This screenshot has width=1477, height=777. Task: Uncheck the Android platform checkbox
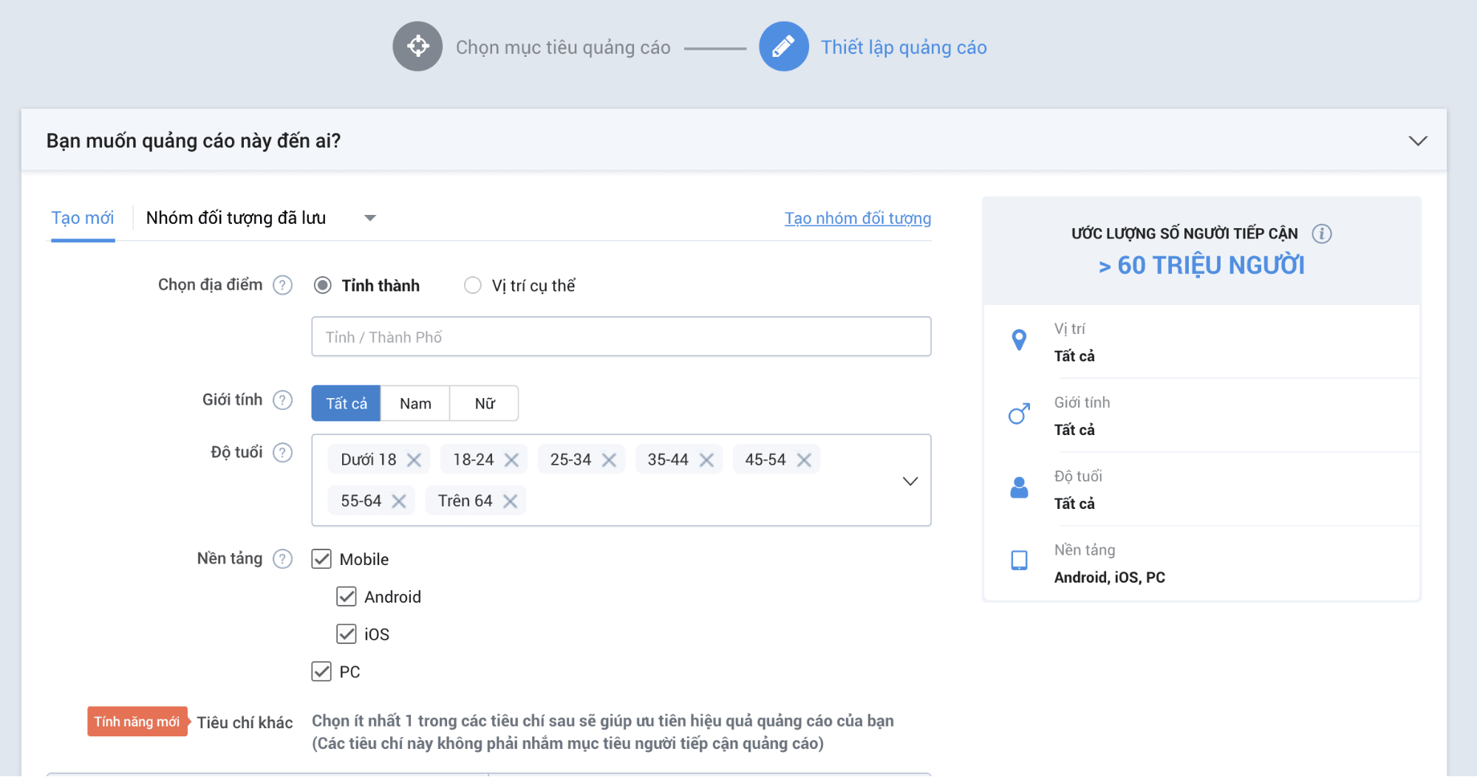pos(347,597)
